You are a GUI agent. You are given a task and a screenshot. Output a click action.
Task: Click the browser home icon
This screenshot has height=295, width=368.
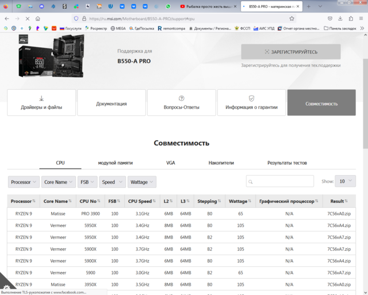pyautogui.click(x=38, y=18)
